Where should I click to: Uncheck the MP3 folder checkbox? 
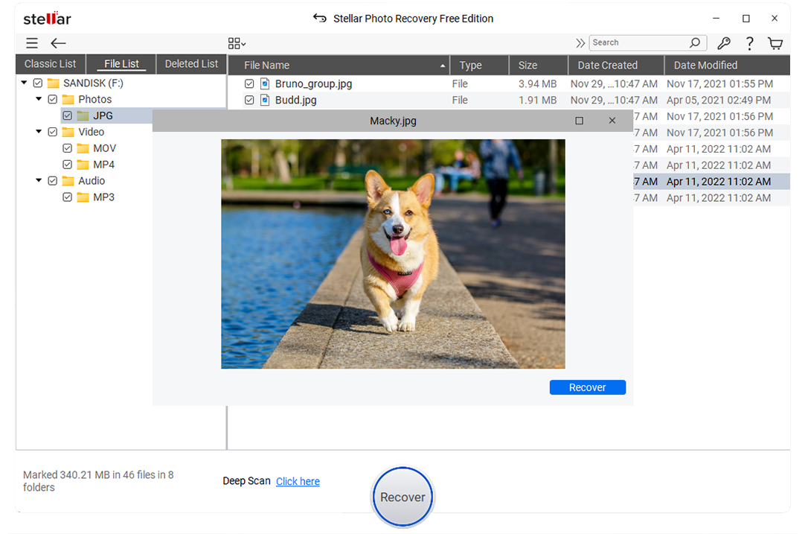(x=67, y=197)
